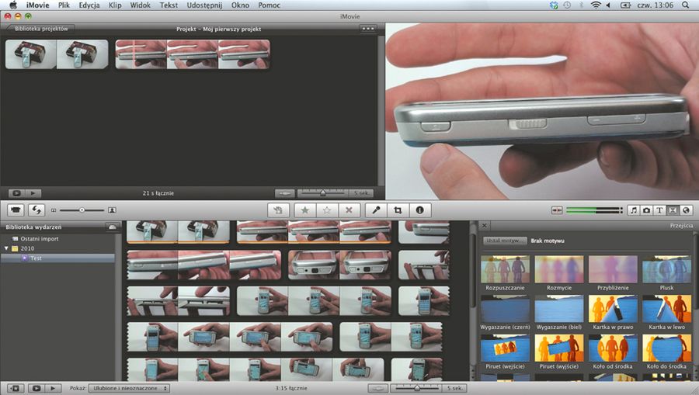Toggle the event browser filmstrip view button
The width and height of the screenshot is (699, 395).
pos(378,388)
